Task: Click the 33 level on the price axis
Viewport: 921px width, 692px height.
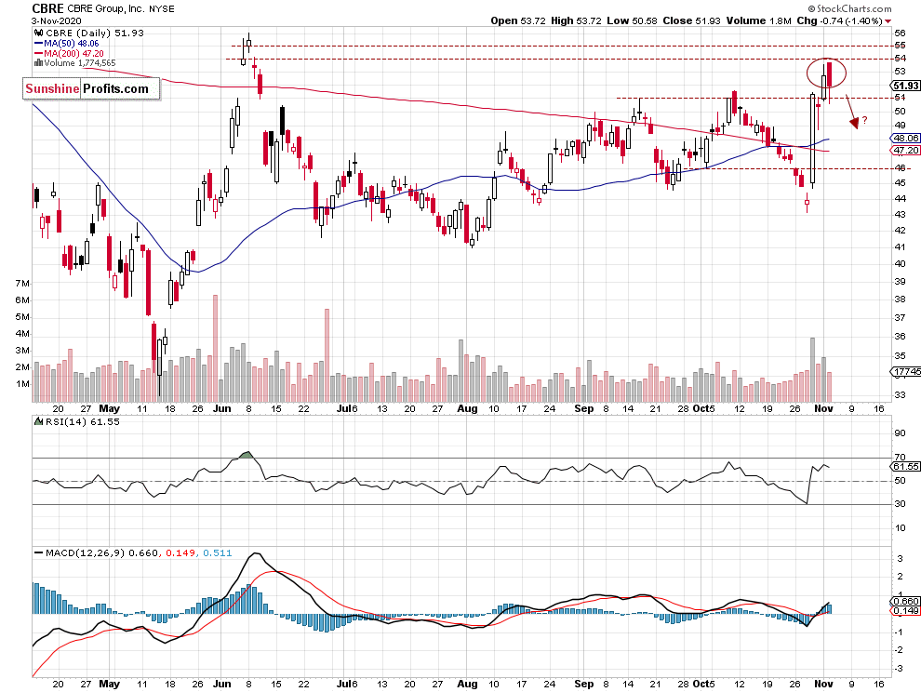Action: click(900, 394)
